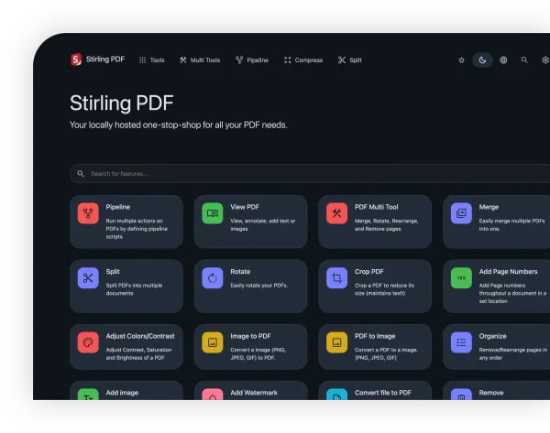Image resolution: width=550 pixels, height=433 pixels.
Task: Click the Tools grid icon in navbar
Action: coord(142,60)
